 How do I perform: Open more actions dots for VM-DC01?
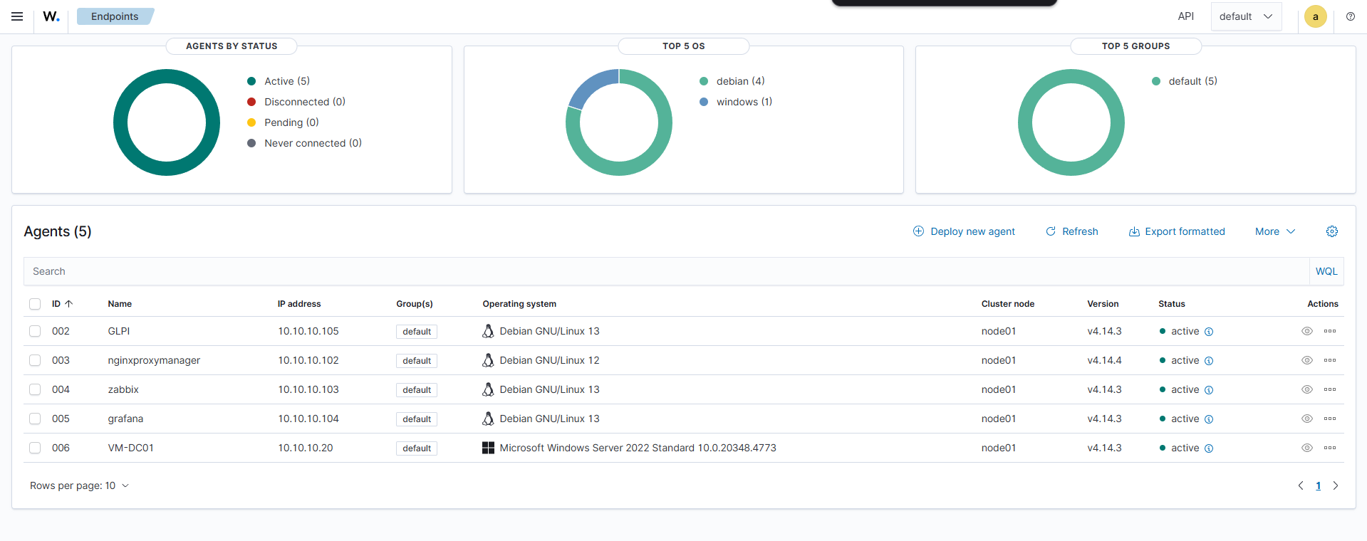pos(1330,448)
